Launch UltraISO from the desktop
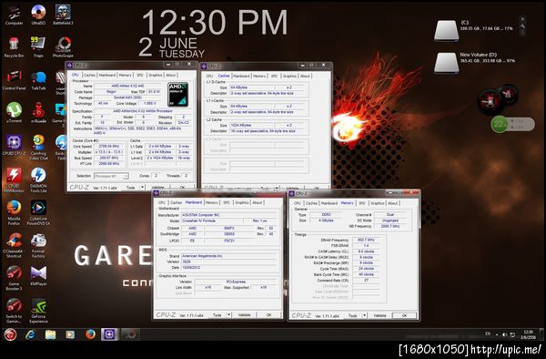546x359 pixels. 38,15
